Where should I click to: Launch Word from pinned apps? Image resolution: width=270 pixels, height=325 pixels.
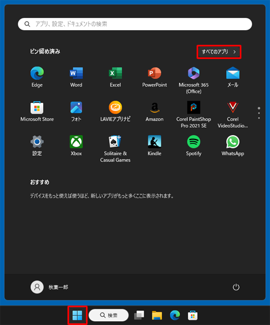(x=76, y=77)
